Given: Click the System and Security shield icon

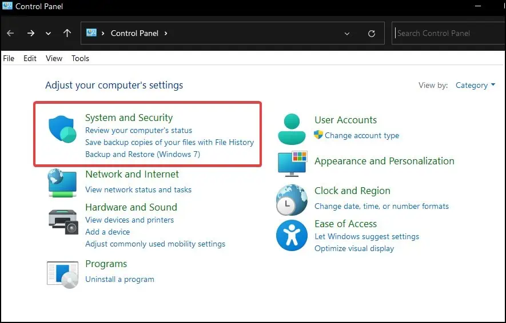Looking at the screenshot, I should point(62,129).
